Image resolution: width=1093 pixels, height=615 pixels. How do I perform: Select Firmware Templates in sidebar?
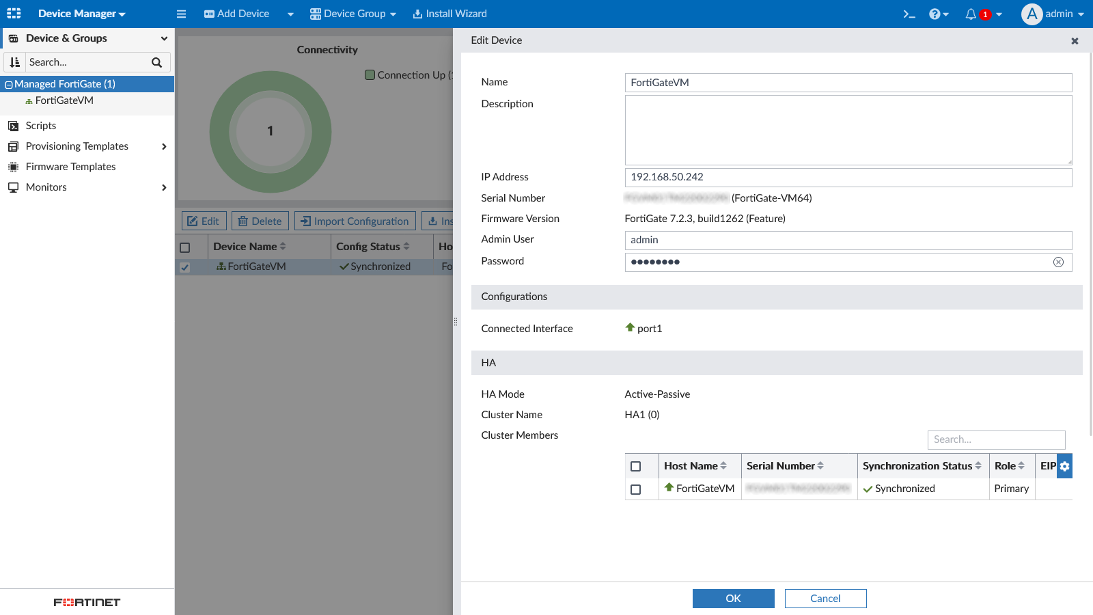coord(70,166)
